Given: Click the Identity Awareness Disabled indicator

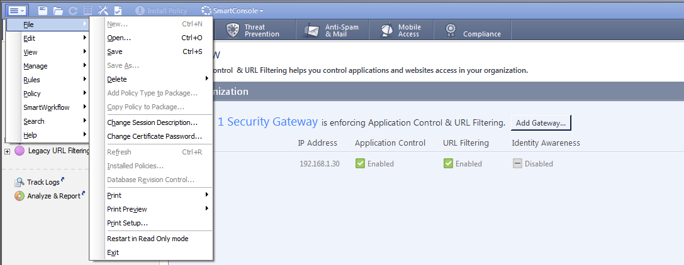Looking at the screenshot, I should [517, 164].
